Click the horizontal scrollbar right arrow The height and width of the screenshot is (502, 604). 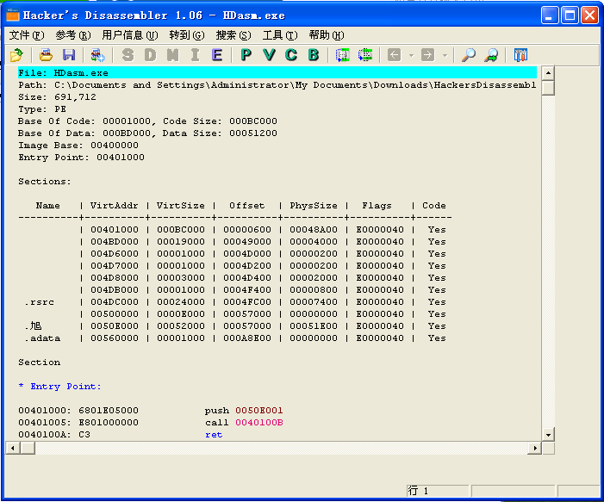(535, 448)
